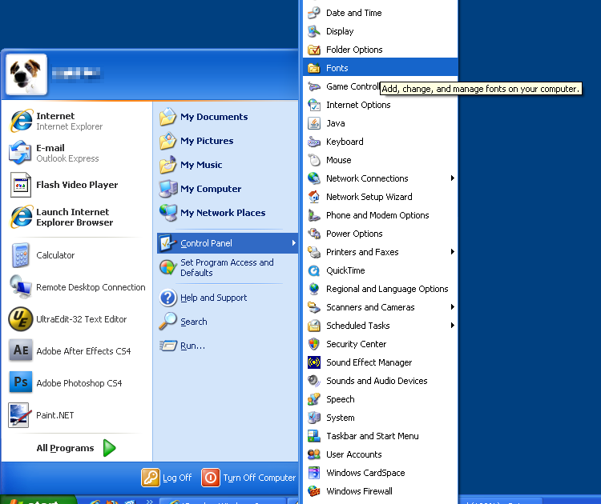Select Folder Options menu item

tap(380, 50)
